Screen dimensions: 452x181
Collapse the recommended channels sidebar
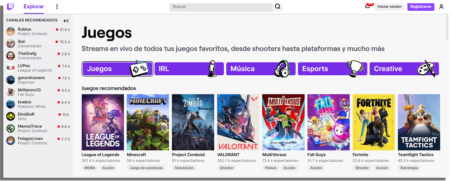[66, 21]
